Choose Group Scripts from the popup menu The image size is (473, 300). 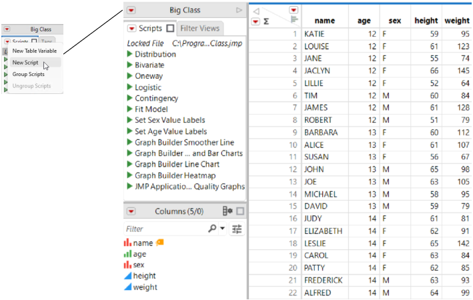point(29,74)
